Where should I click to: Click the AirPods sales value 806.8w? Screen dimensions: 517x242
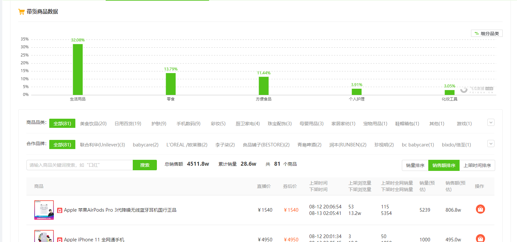[453, 210]
